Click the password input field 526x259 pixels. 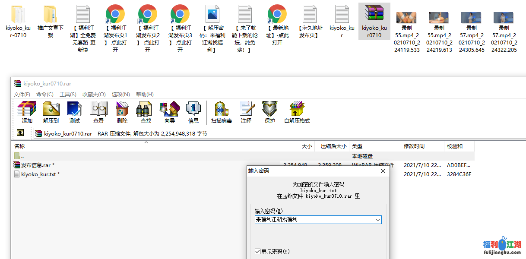click(314, 220)
